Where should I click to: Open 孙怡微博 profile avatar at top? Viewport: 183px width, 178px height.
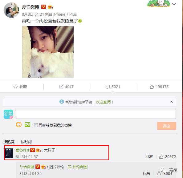tap(11, 10)
